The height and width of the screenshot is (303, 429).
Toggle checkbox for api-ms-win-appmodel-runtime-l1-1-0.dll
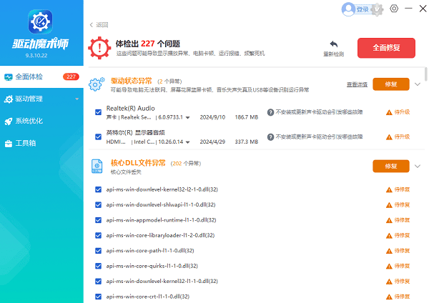pos(98,220)
